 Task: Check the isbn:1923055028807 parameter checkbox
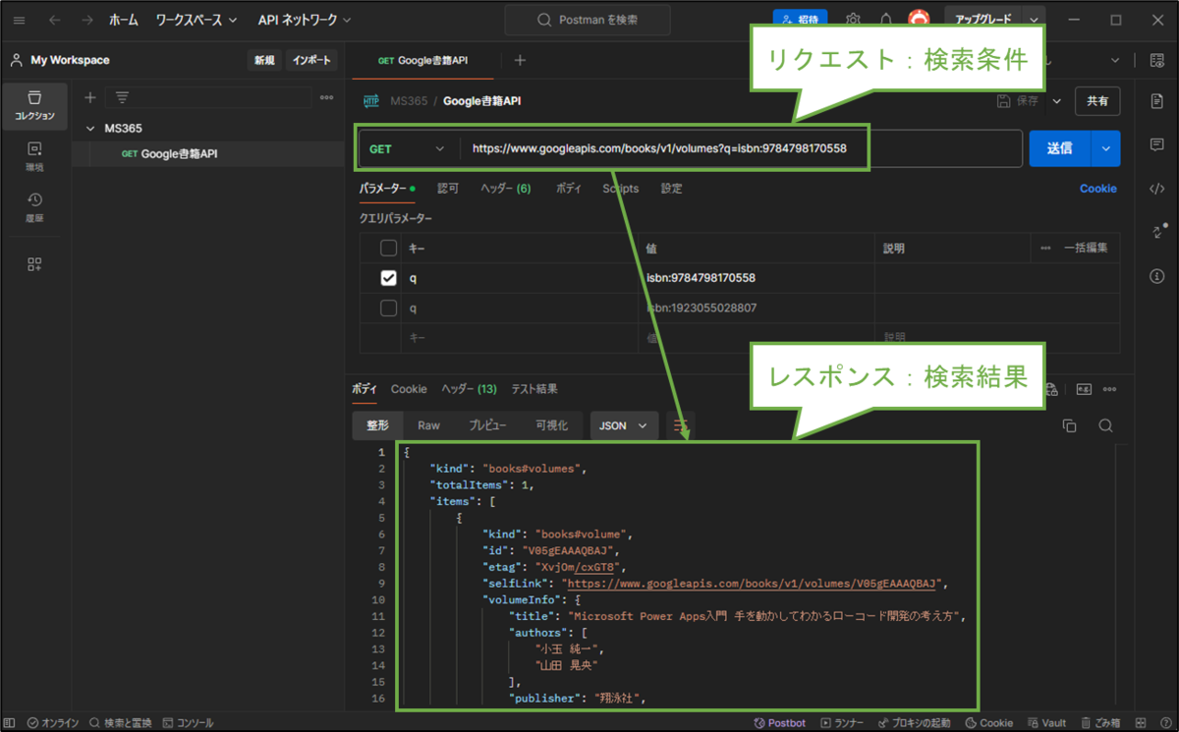coord(389,308)
